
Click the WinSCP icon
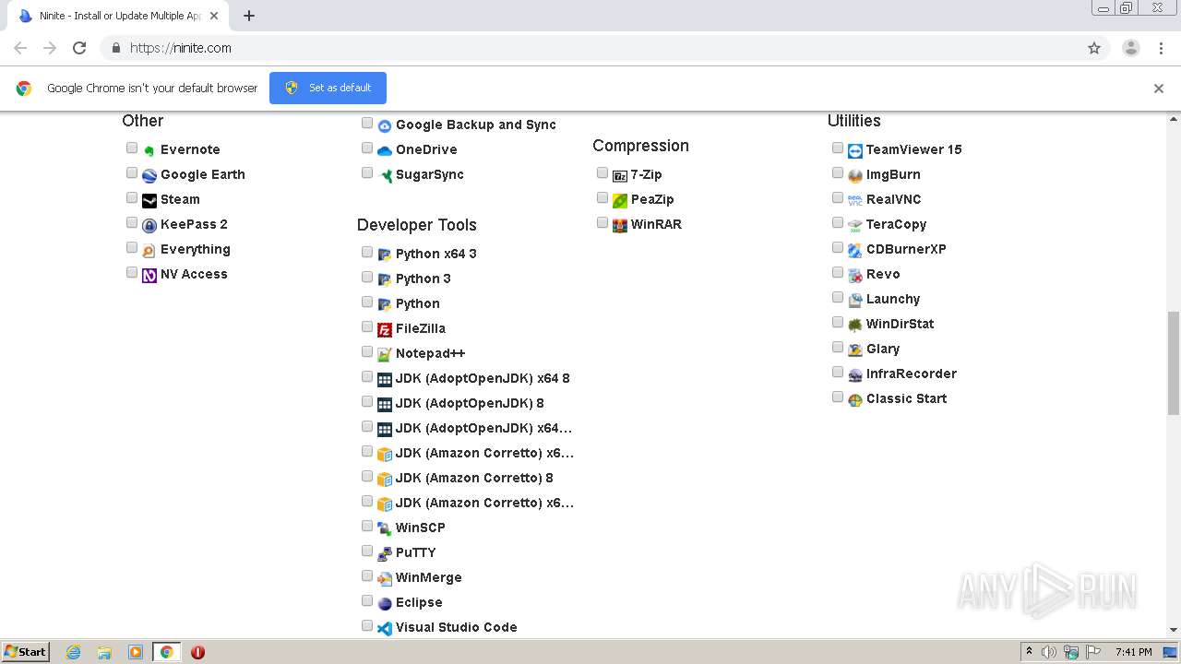tap(385, 528)
